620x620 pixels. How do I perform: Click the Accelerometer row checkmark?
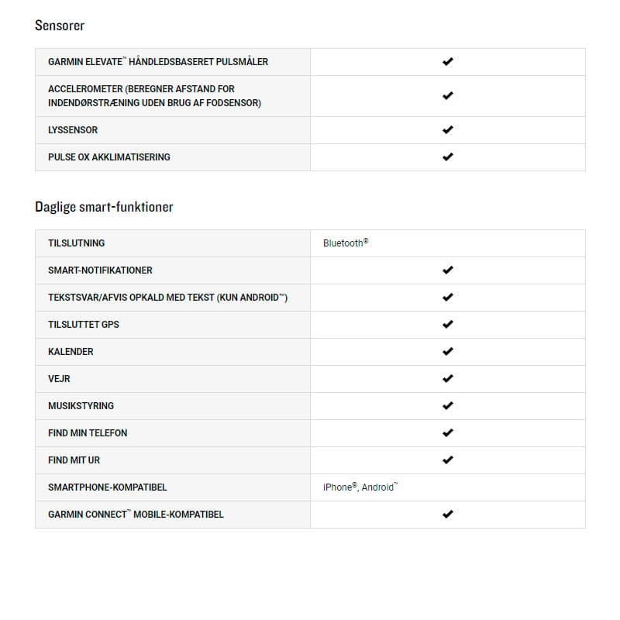[x=447, y=96]
